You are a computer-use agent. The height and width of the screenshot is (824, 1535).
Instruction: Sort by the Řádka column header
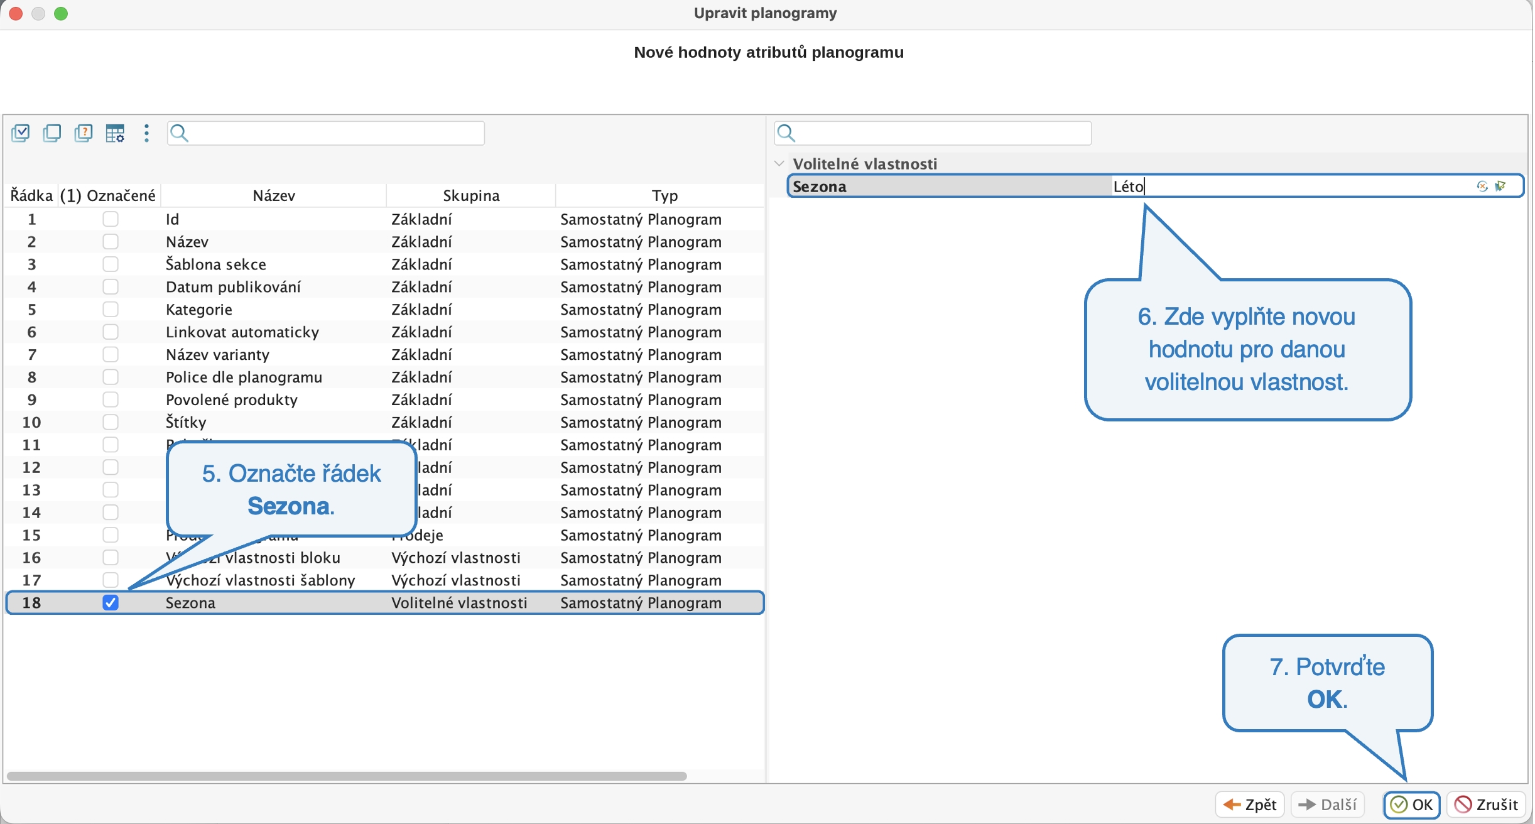point(31,195)
